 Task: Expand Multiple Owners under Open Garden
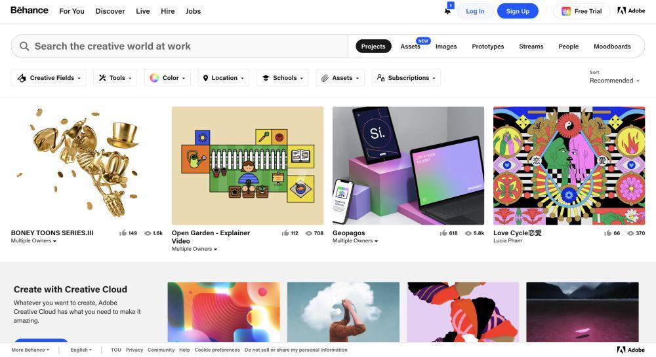(194, 249)
